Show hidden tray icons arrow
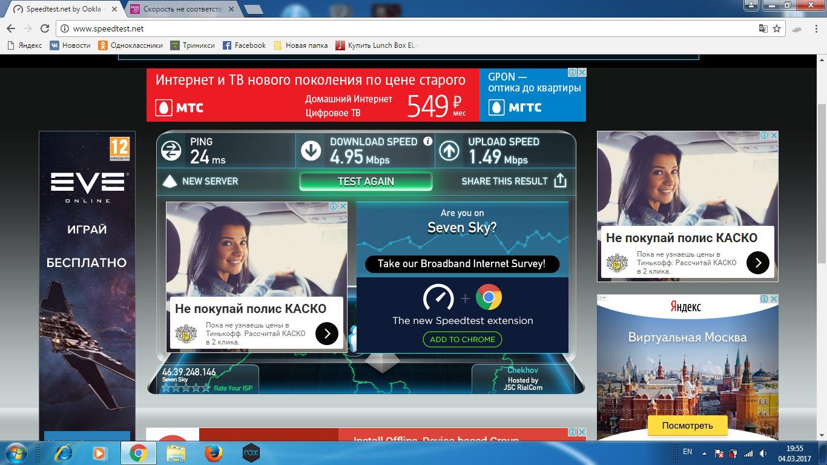 coord(704,453)
